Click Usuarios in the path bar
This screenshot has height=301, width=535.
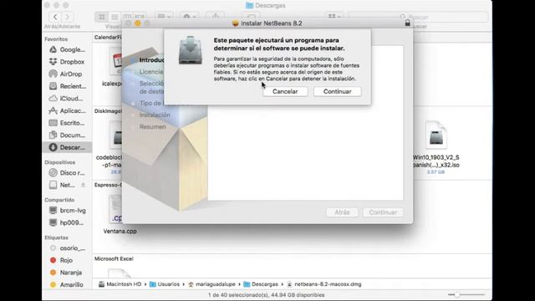click(x=165, y=284)
